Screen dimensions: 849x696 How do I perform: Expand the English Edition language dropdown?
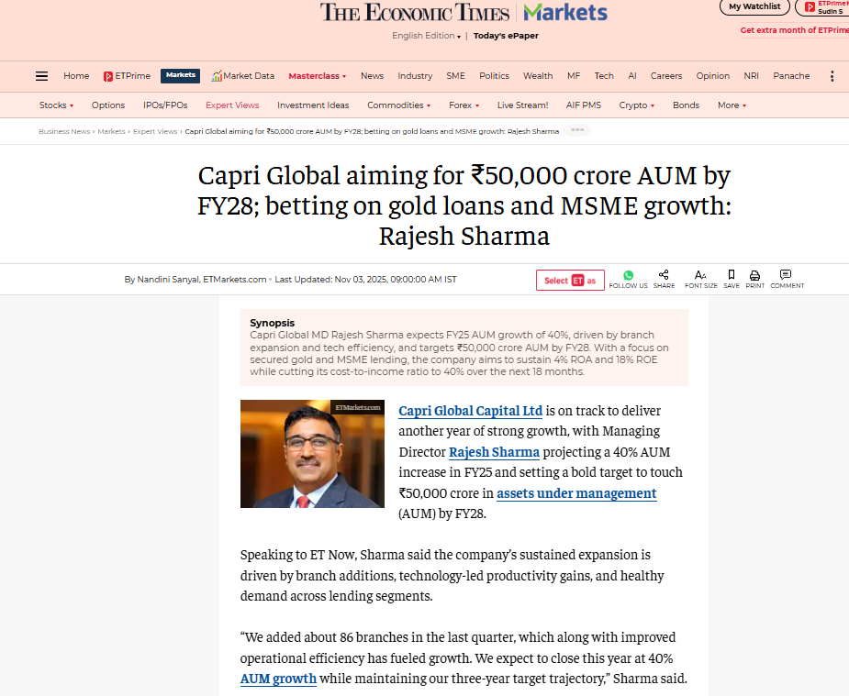(x=424, y=35)
